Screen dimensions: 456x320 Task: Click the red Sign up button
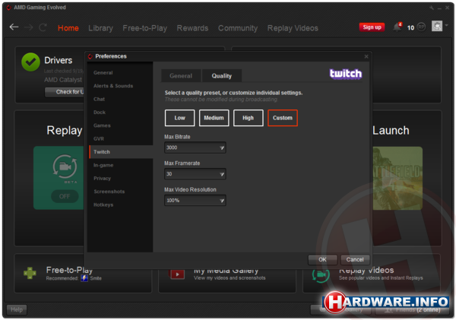372,27
